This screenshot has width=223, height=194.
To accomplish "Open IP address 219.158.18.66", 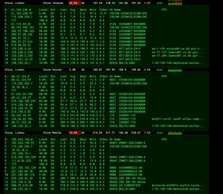I will click(x=22, y=105).
